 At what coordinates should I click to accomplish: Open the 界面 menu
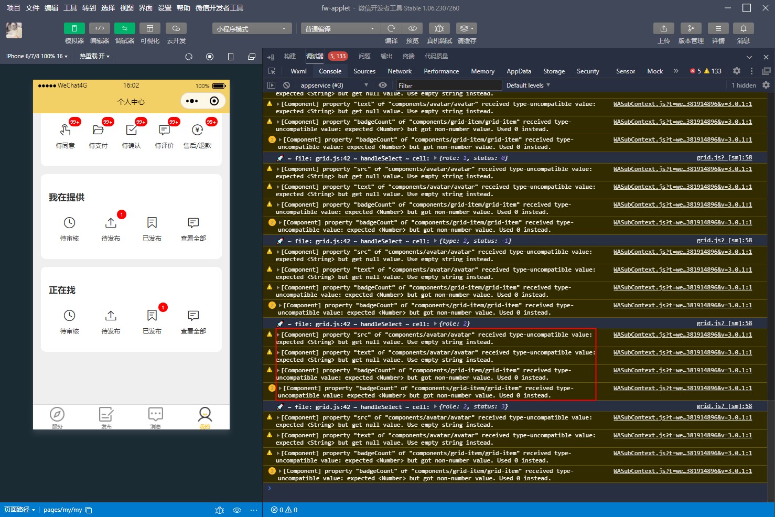coord(146,8)
